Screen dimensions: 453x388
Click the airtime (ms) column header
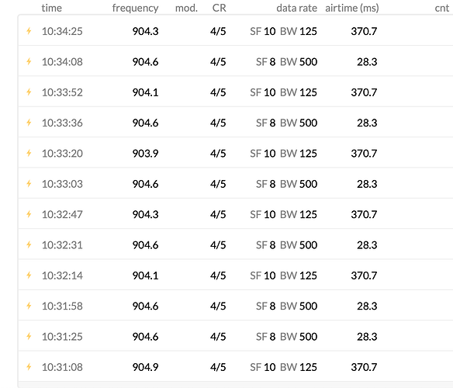coord(352,8)
